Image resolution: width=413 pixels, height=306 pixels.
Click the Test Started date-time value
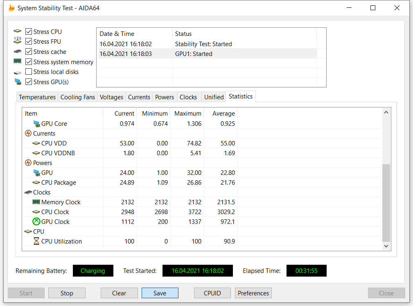198,270
